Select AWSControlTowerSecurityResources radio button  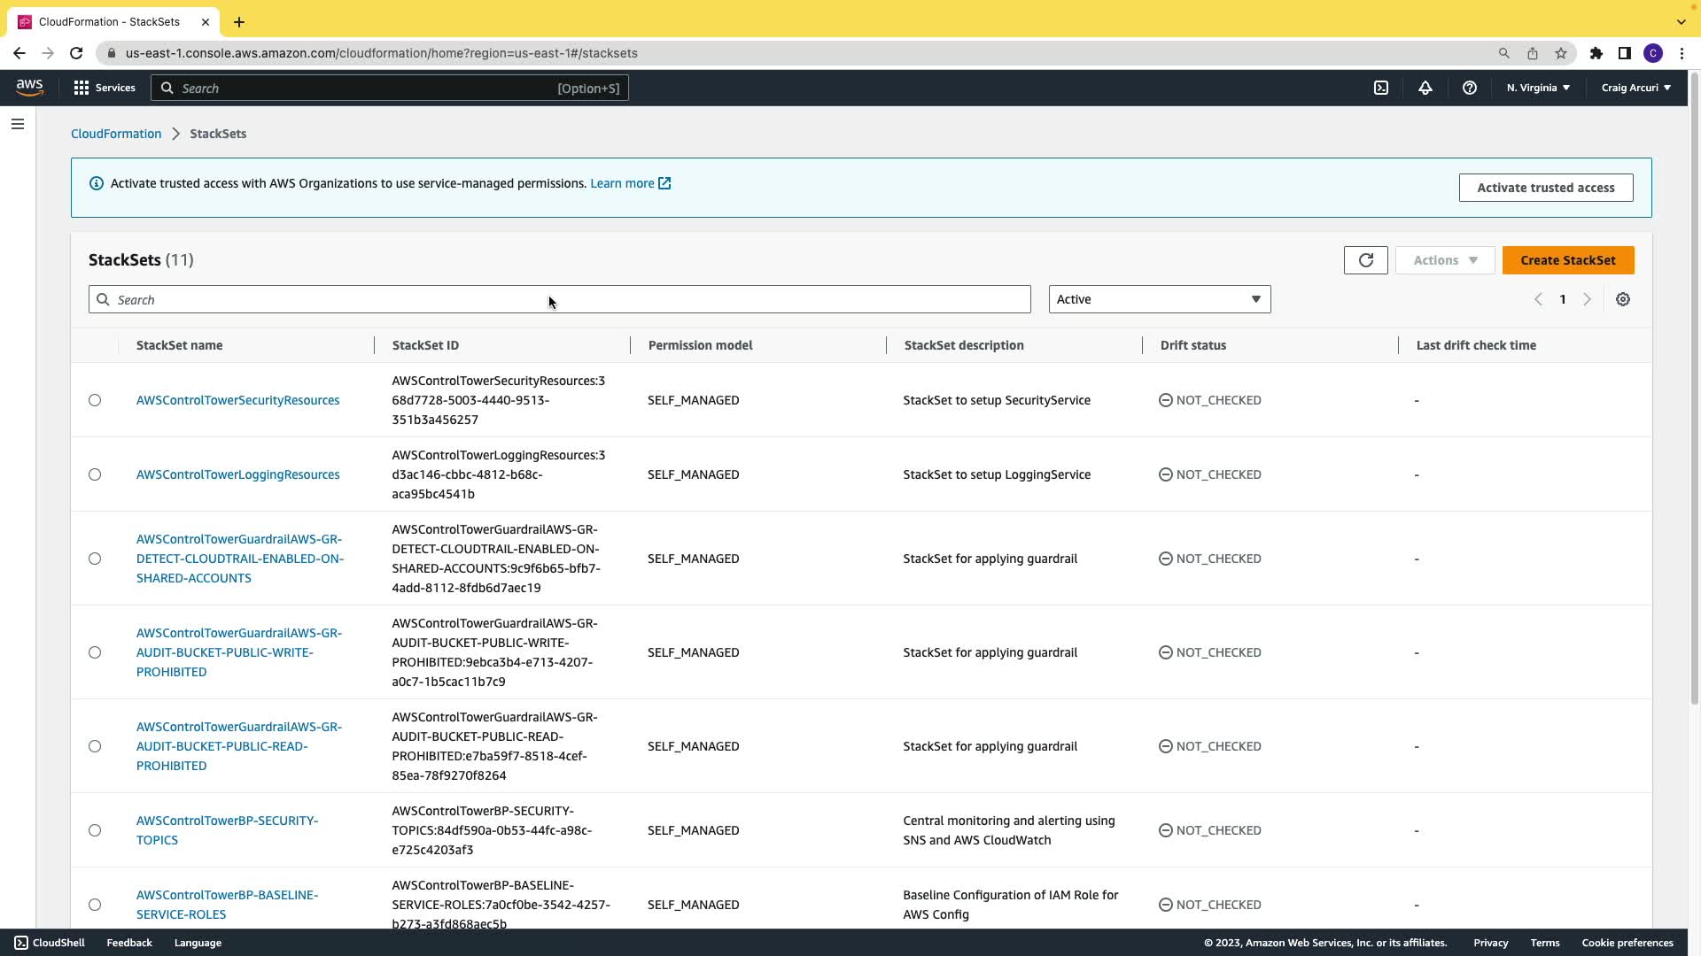pos(95,400)
